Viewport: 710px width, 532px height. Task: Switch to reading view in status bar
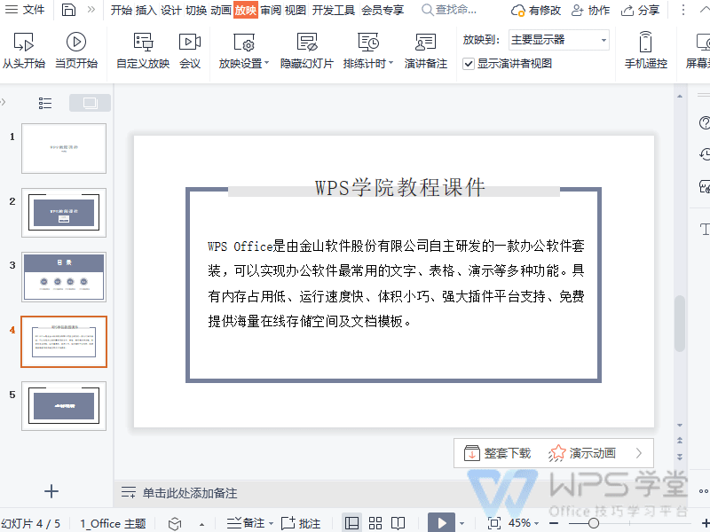pos(398,523)
